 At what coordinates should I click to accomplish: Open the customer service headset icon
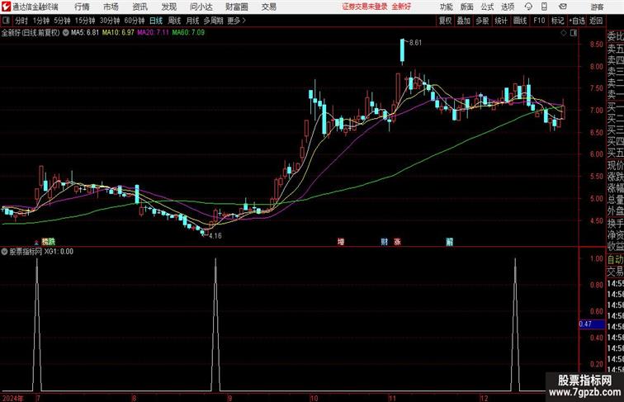[528, 7]
